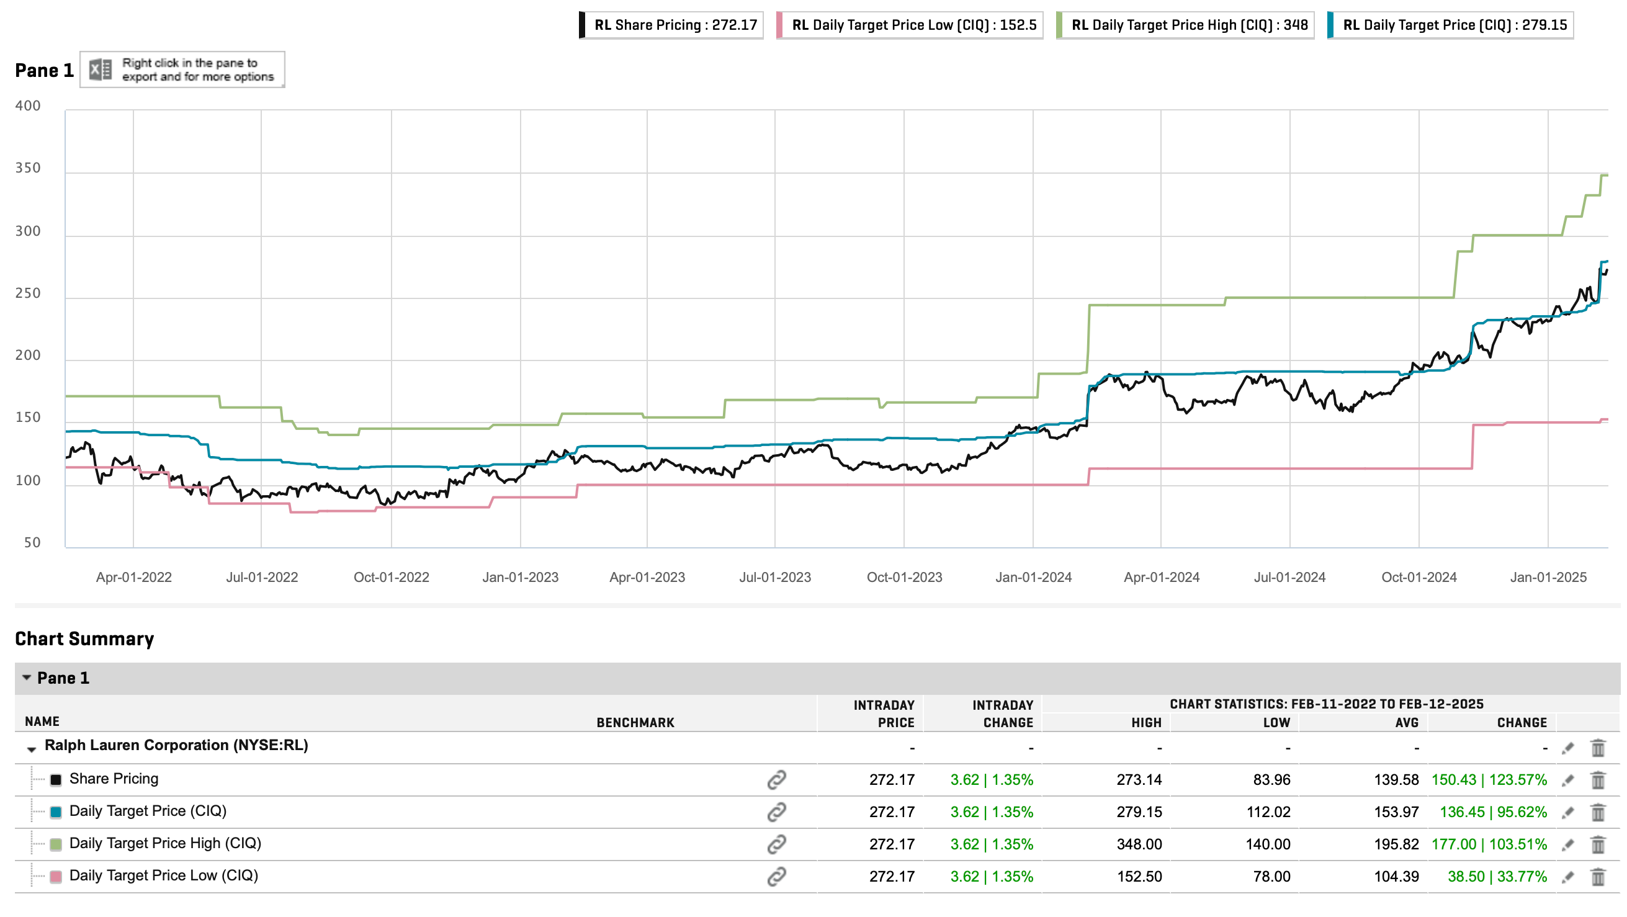Viewport: 1627px width, 917px height.
Task: Select RL Daily Target Price (CIQ) legend box
Action: pyautogui.click(x=1451, y=25)
